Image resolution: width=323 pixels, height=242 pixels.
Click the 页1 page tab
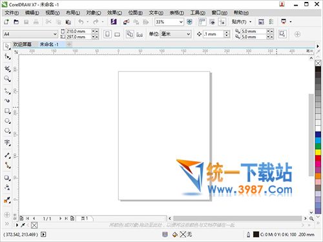pos(85,219)
